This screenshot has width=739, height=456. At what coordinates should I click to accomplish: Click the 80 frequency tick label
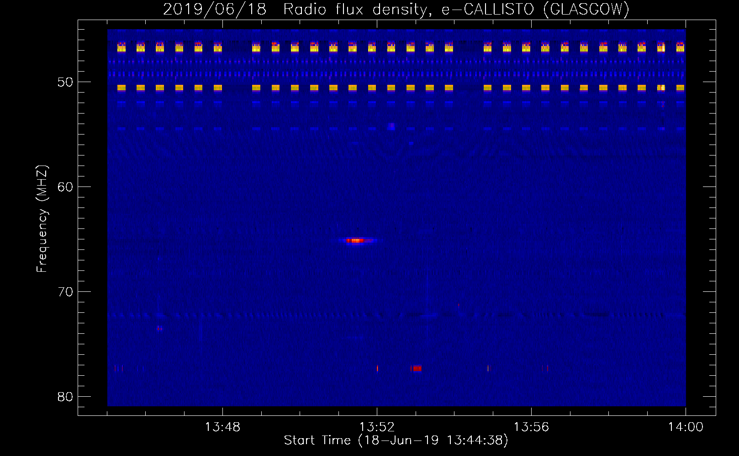point(65,397)
